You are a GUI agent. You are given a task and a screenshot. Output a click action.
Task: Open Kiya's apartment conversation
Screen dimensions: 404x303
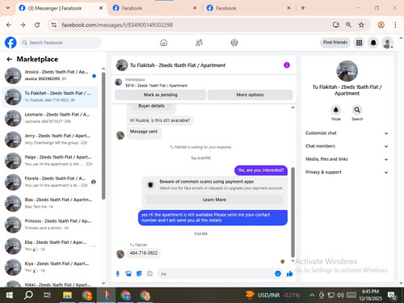pyautogui.click(x=50, y=267)
